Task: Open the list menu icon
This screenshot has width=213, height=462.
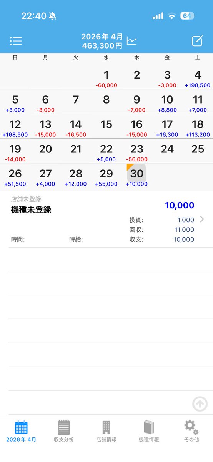Action: pos(16,41)
